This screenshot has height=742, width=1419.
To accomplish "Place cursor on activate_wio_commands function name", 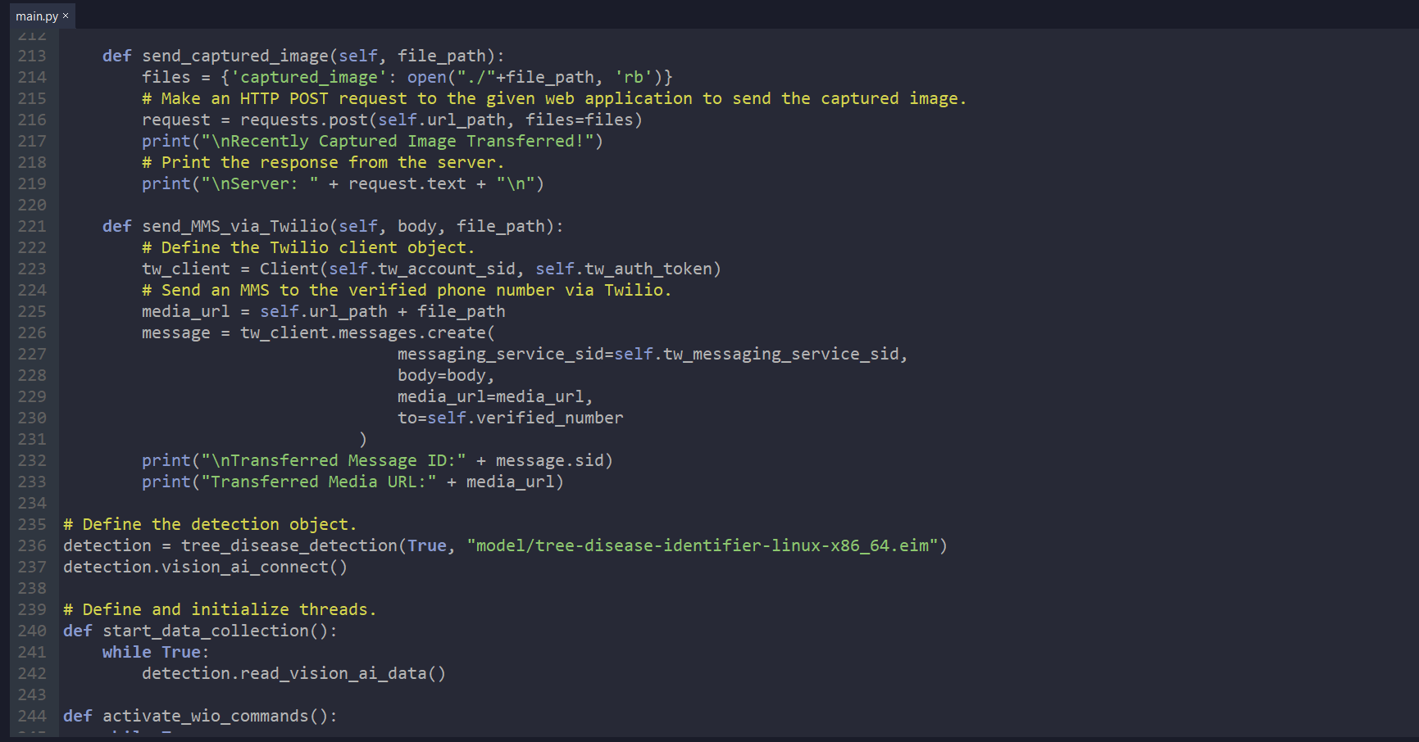I will (x=205, y=716).
